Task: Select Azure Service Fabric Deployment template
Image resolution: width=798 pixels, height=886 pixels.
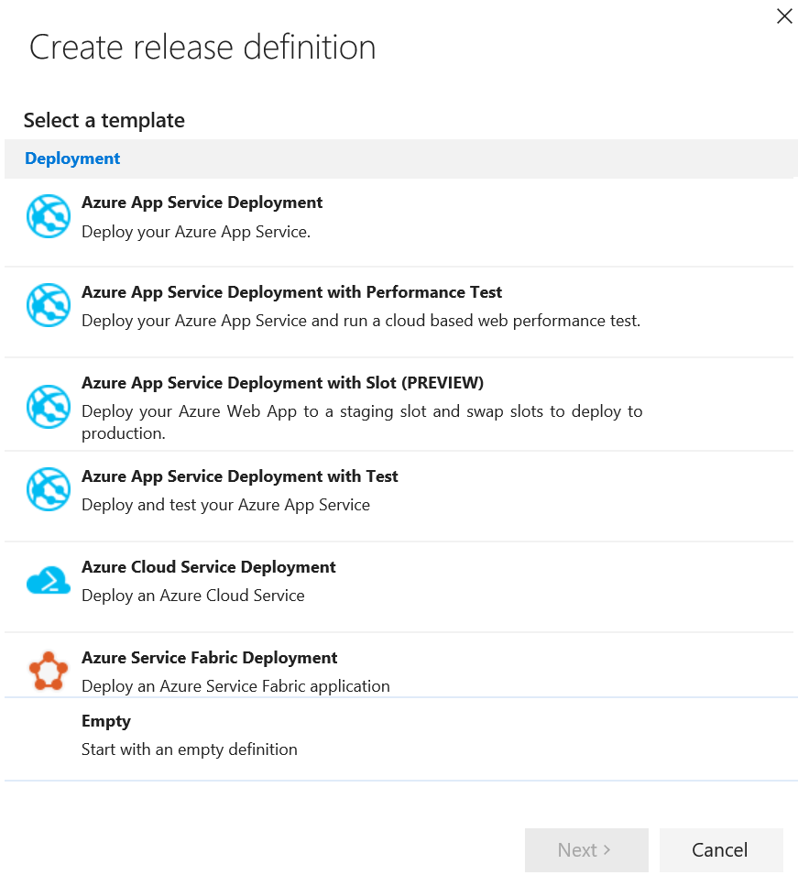Action: tap(209, 658)
